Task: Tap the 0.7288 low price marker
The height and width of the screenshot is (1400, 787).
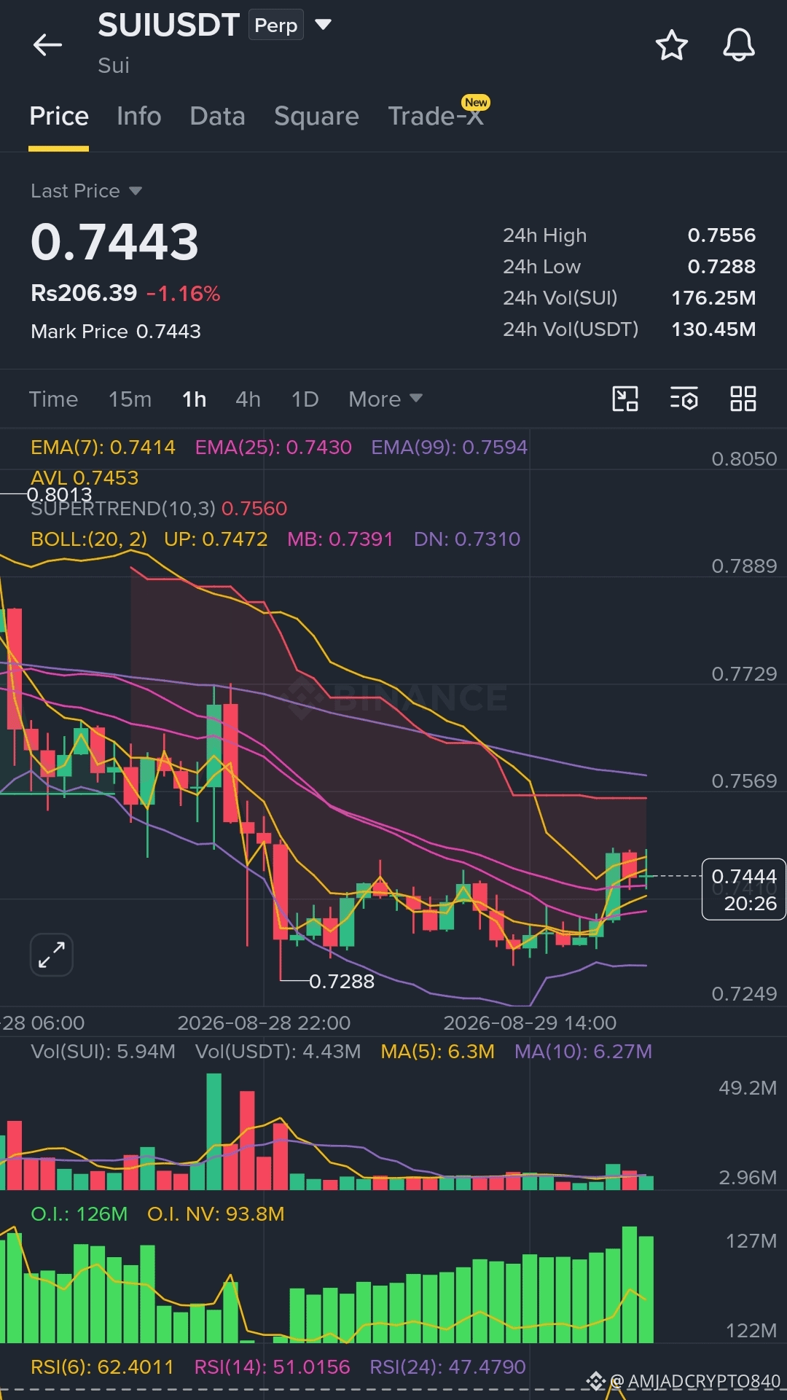Action: [x=342, y=982]
